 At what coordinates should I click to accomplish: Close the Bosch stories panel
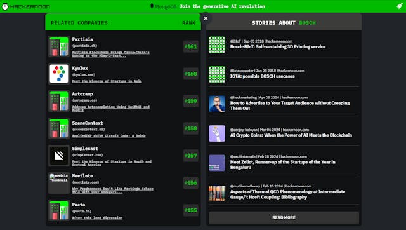(x=206, y=18)
